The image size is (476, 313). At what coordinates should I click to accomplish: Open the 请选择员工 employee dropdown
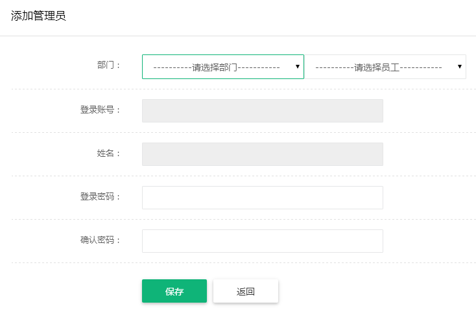(x=385, y=67)
